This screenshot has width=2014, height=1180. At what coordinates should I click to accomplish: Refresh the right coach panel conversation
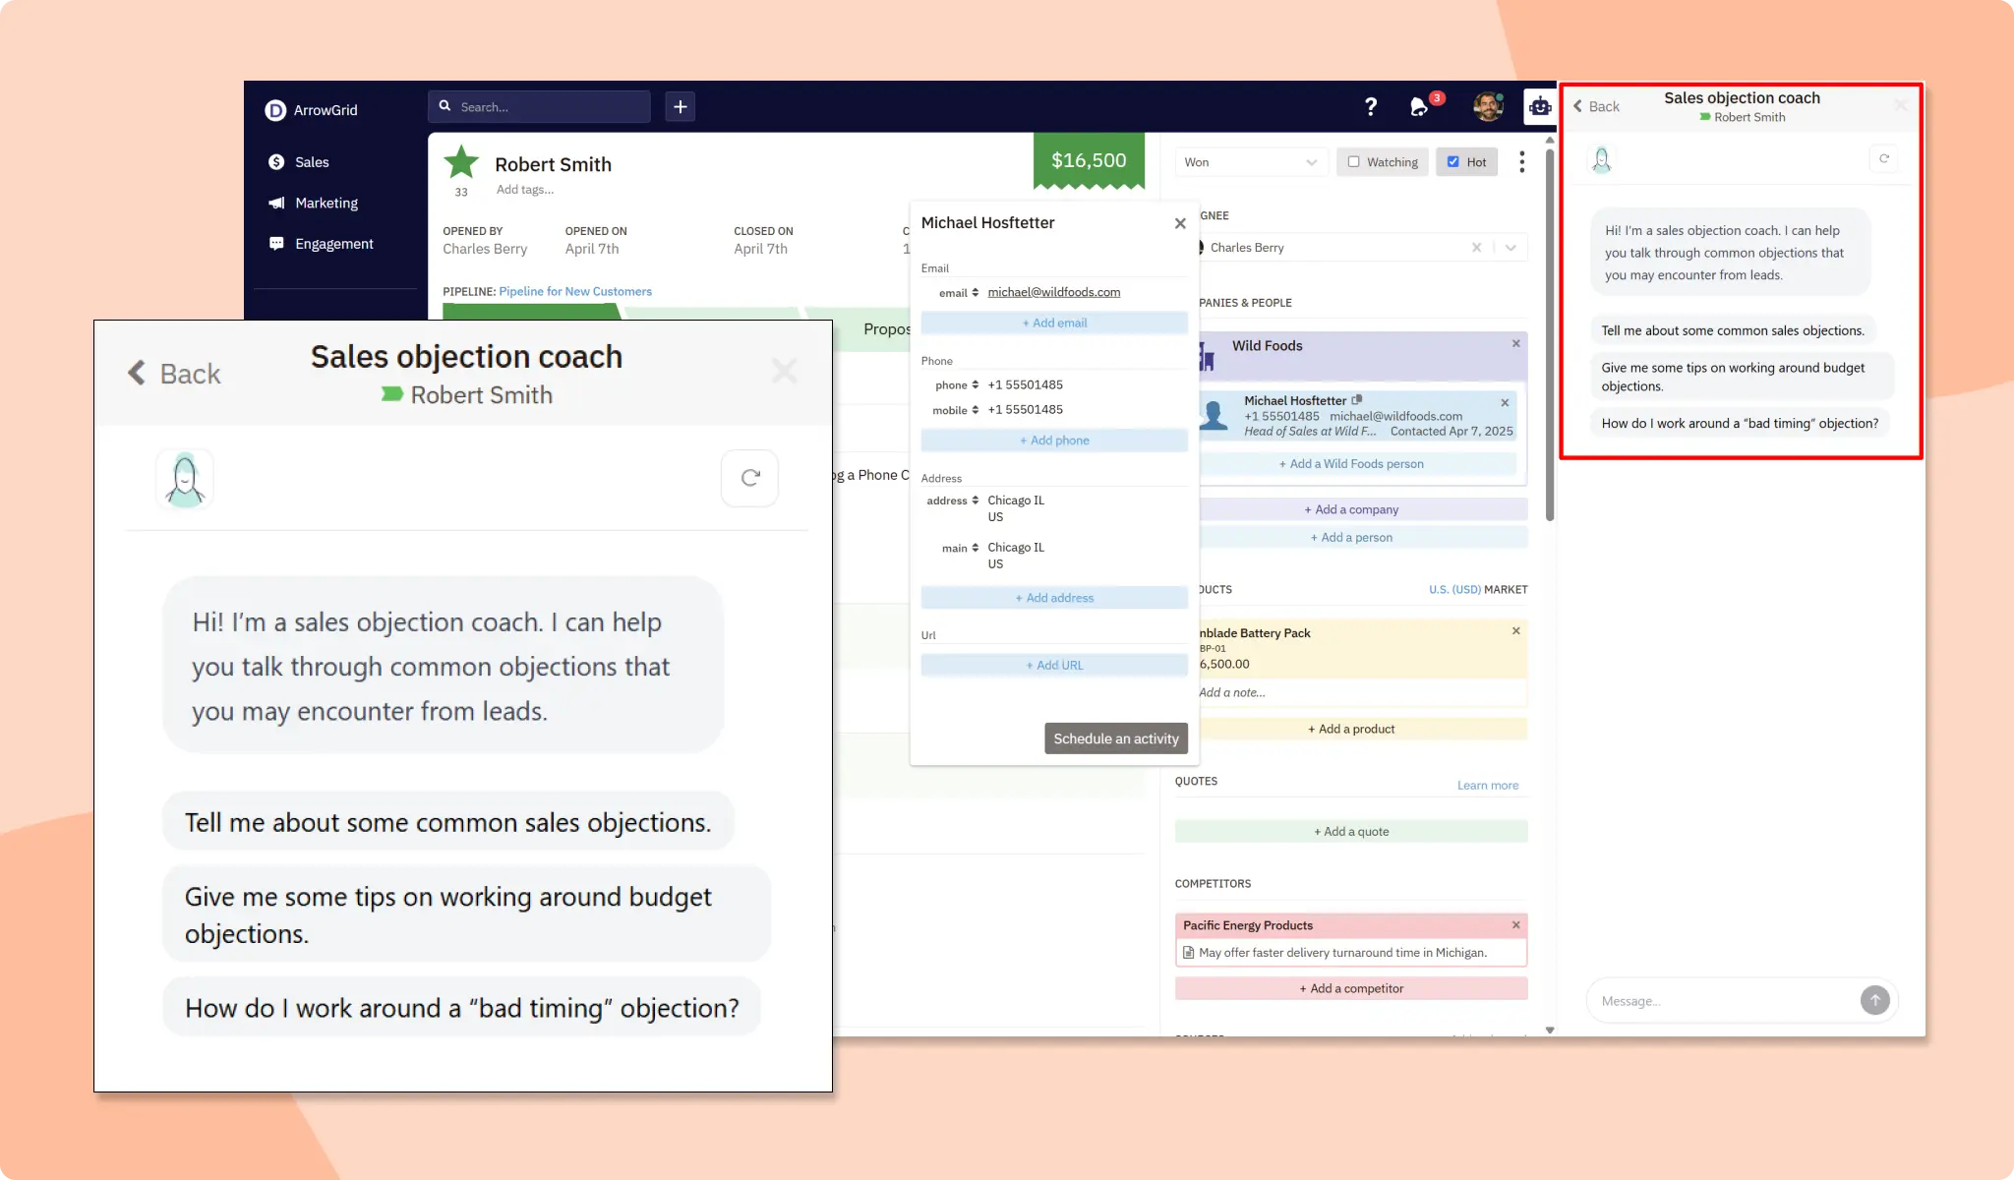coord(1884,158)
